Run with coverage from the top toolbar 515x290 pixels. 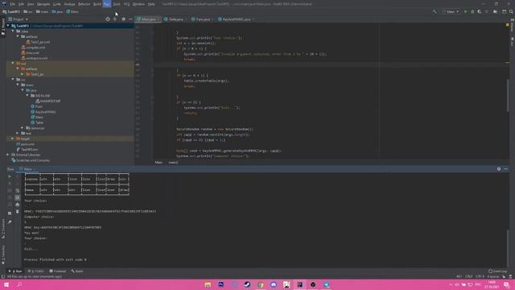480,11
